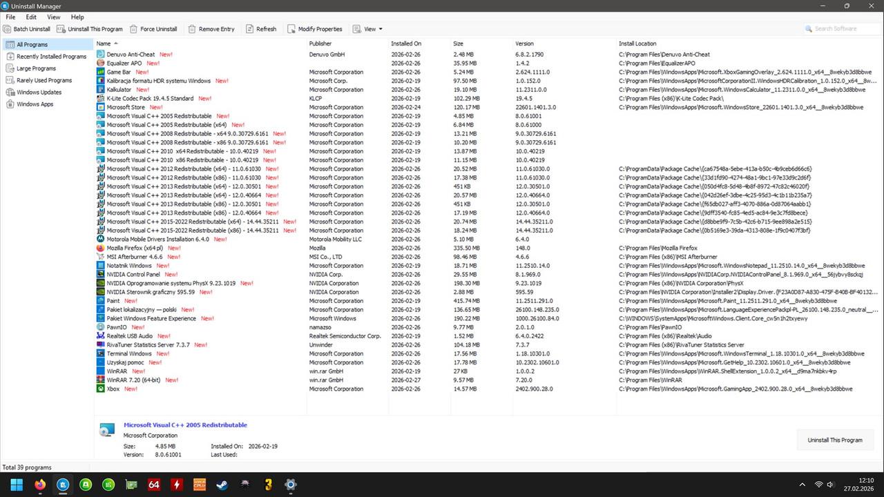
Task: Select All Programs in the sidebar
Action: coord(47,45)
